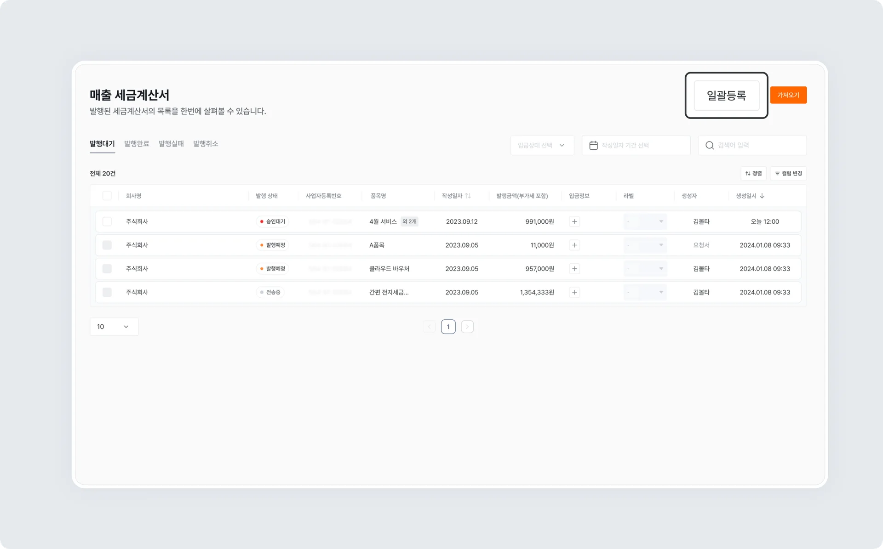Click plus icon in 4월 서비스 row
883x549 pixels.
(574, 221)
